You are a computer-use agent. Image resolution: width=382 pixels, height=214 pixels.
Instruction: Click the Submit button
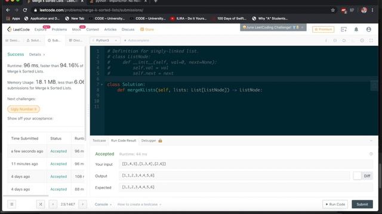(362, 204)
